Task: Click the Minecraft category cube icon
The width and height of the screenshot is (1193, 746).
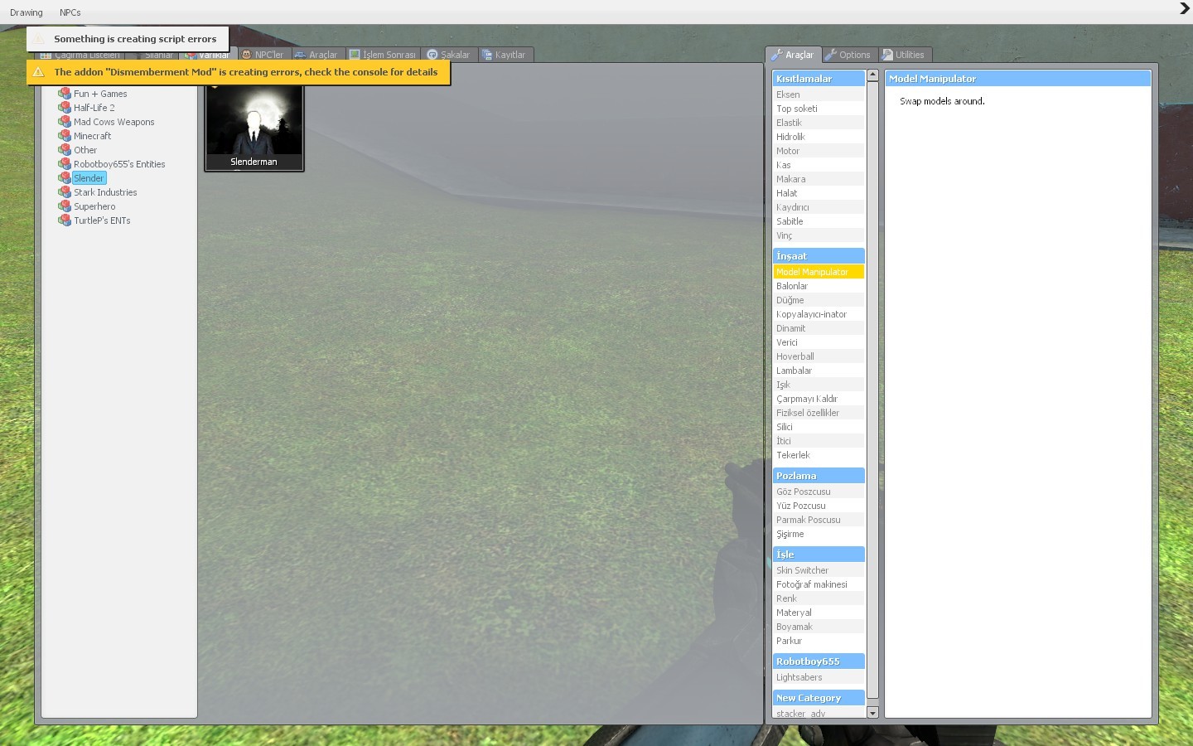Action: 64,136
